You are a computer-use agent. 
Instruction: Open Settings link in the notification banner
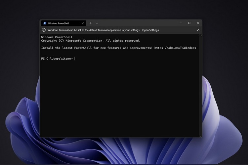pos(150,30)
